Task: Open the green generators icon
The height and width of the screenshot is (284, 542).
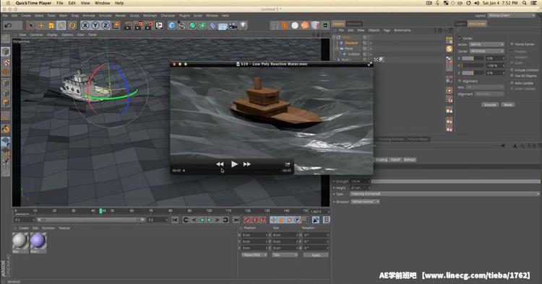Action: [192, 25]
